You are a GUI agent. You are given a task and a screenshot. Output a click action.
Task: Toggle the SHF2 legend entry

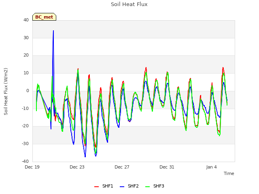click(x=129, y=186)
